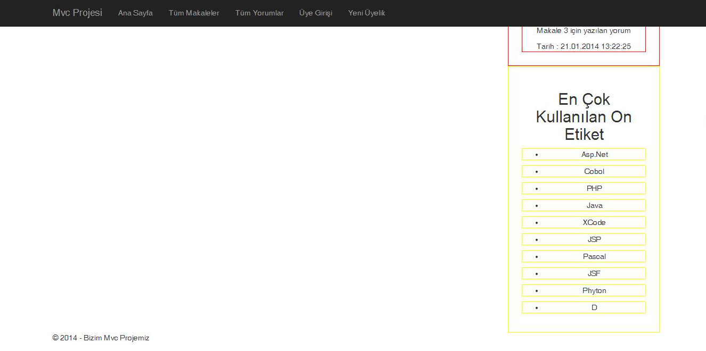Select the Cobol tag

[594, 171]
